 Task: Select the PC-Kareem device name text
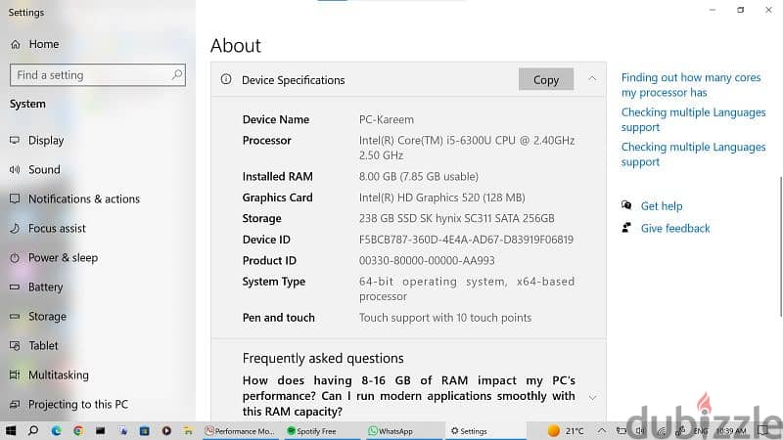click(386, 119)
